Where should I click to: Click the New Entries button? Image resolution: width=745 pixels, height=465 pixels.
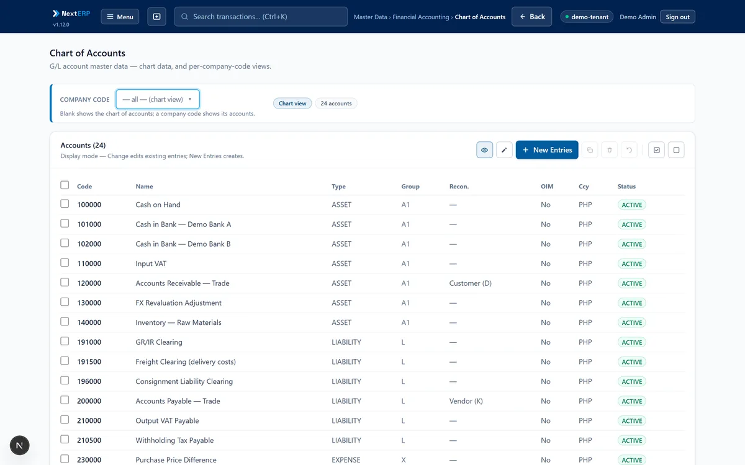pyautogui.click(x=547, y=150)
